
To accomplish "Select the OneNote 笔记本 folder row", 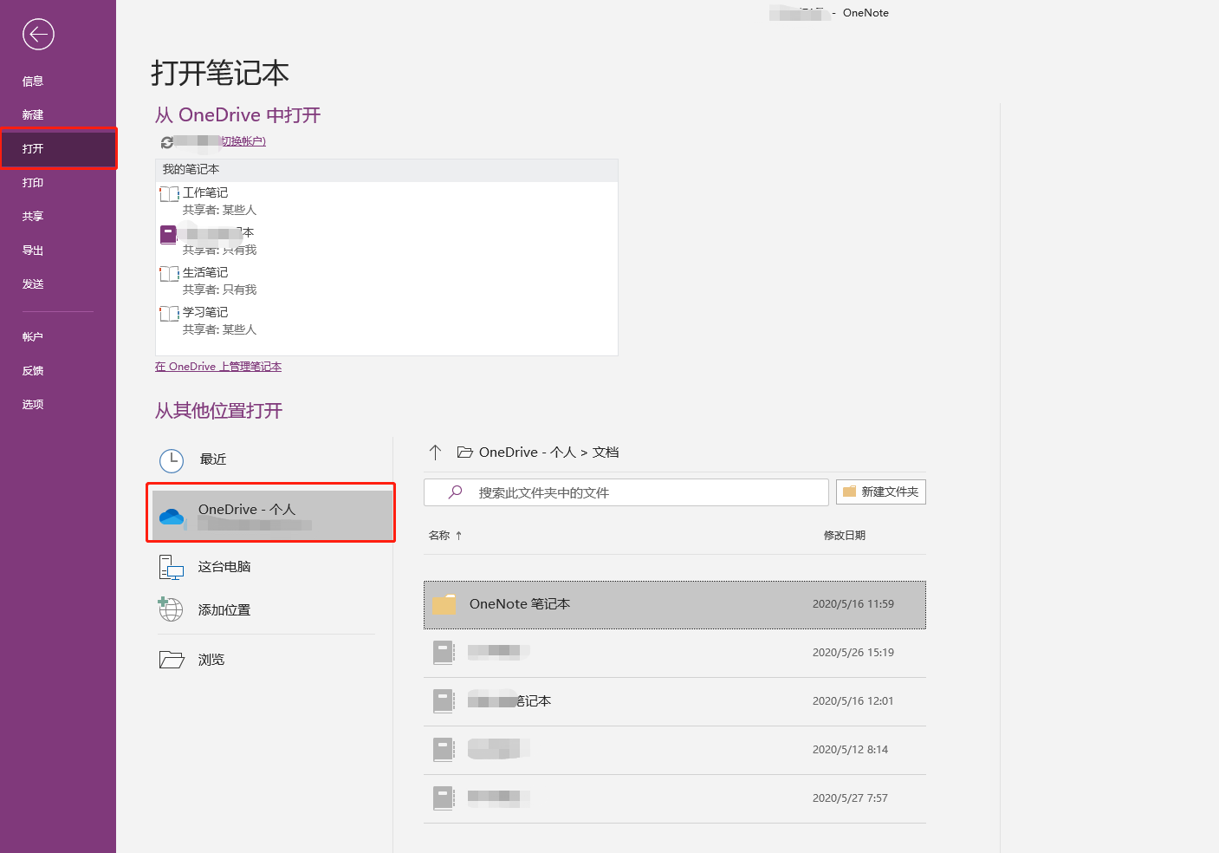I will tap(675, 604).
